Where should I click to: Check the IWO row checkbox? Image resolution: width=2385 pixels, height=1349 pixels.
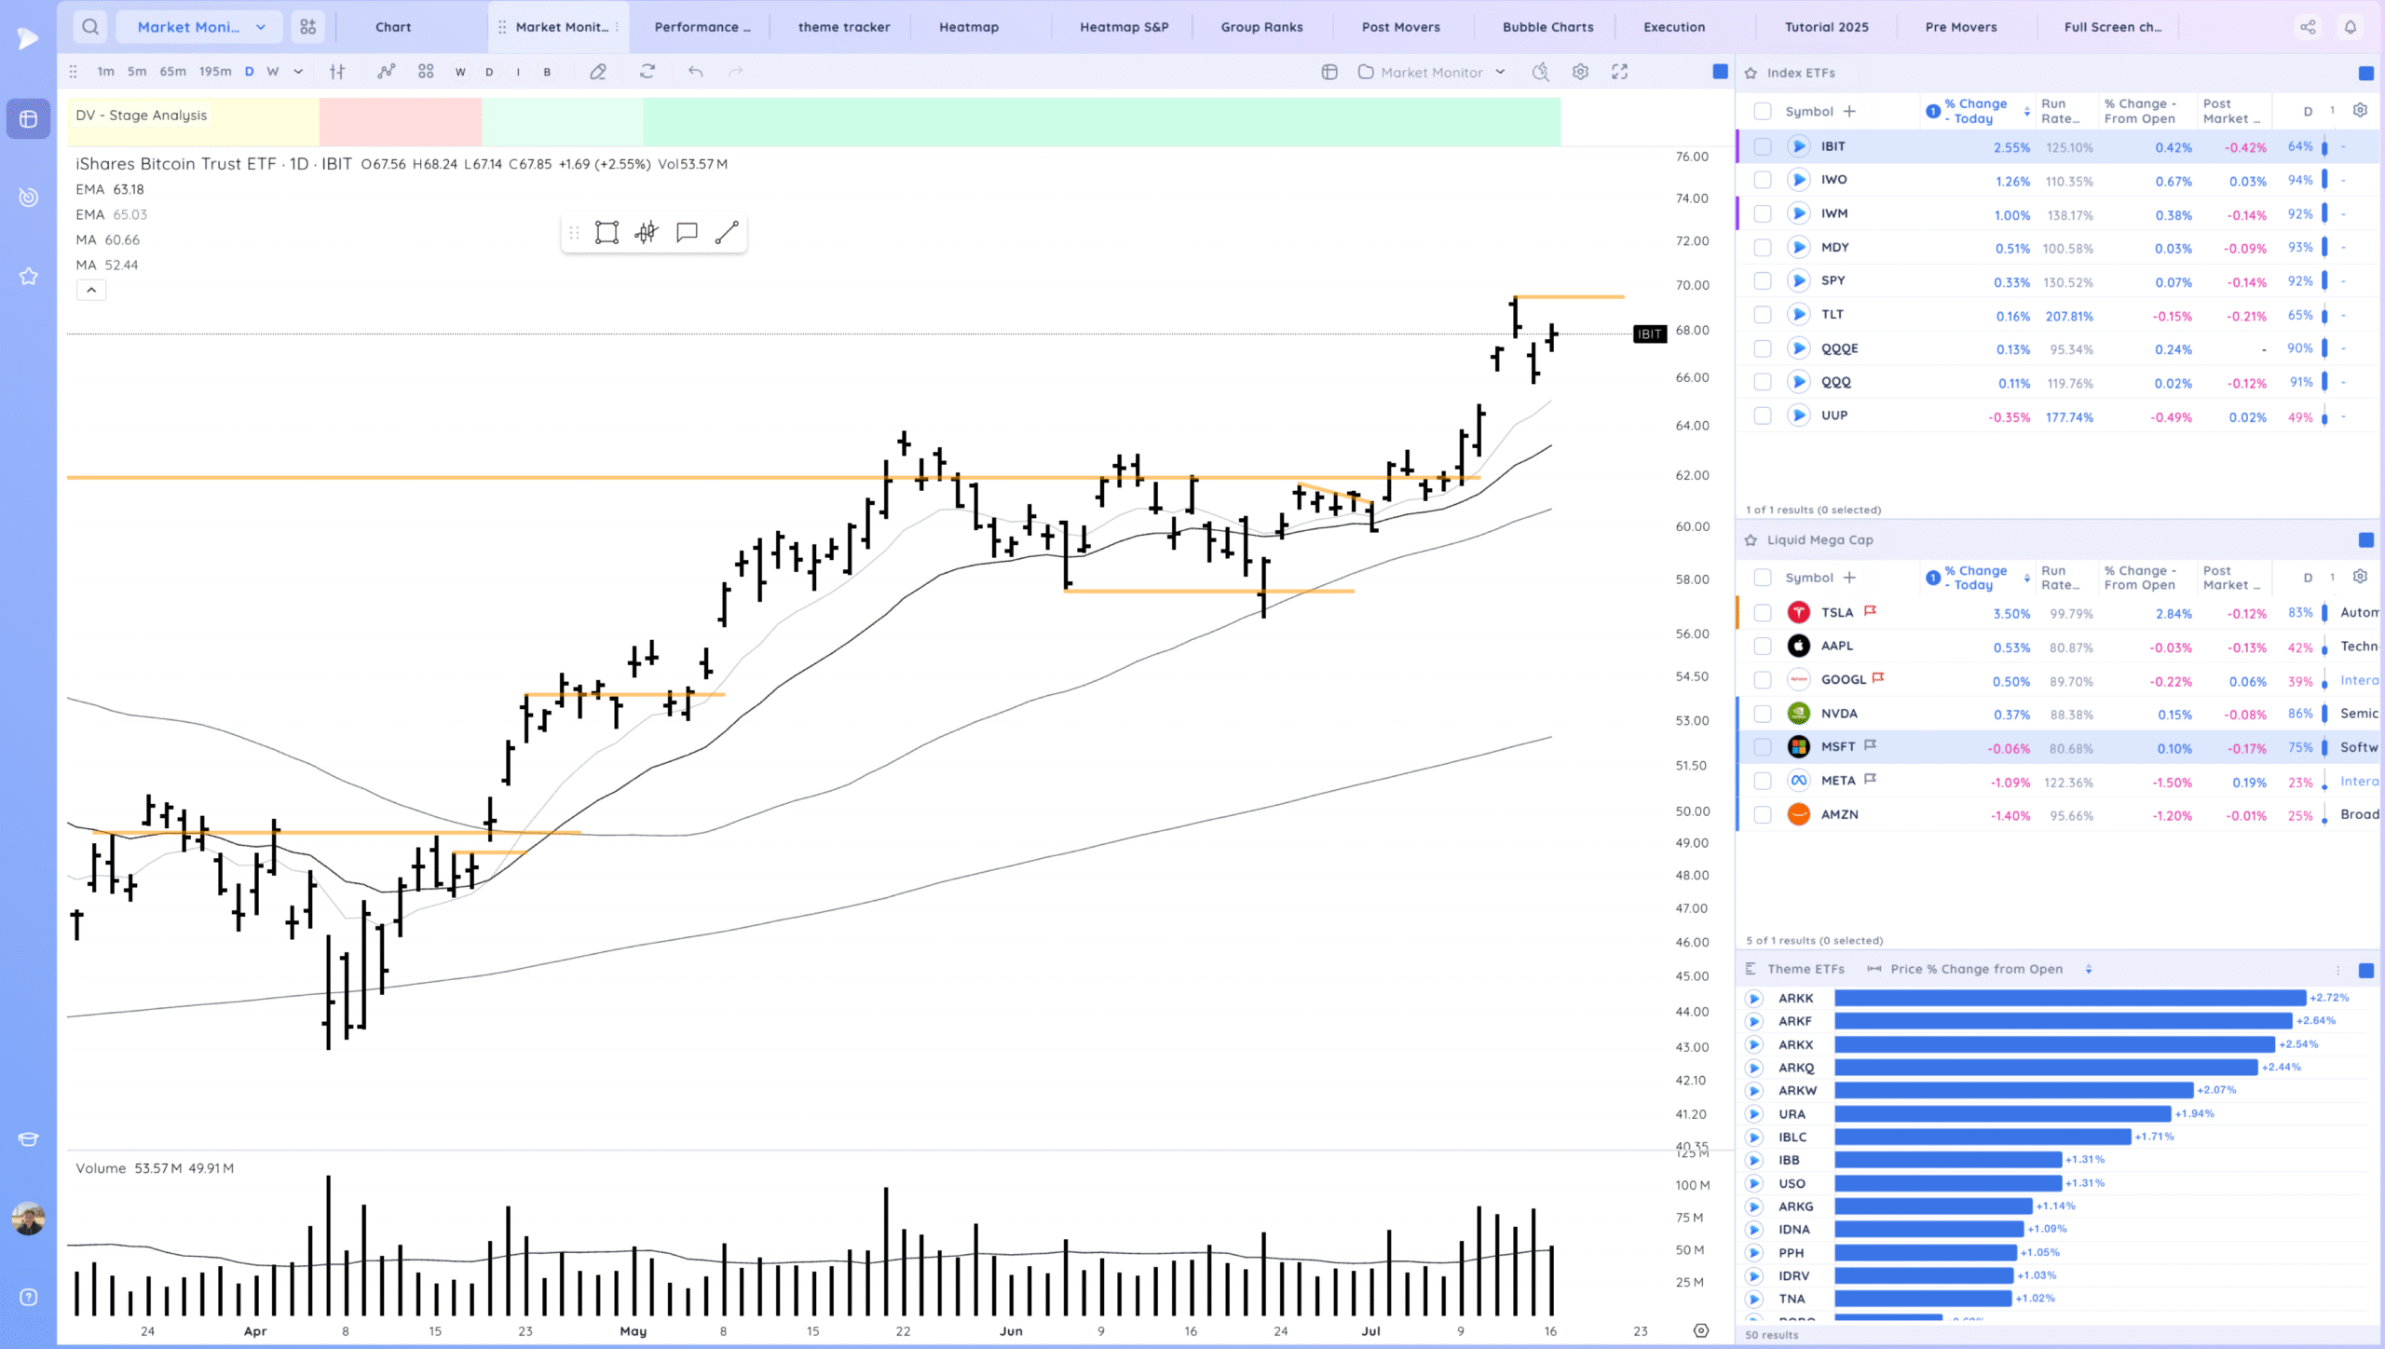coord(1762,180)
